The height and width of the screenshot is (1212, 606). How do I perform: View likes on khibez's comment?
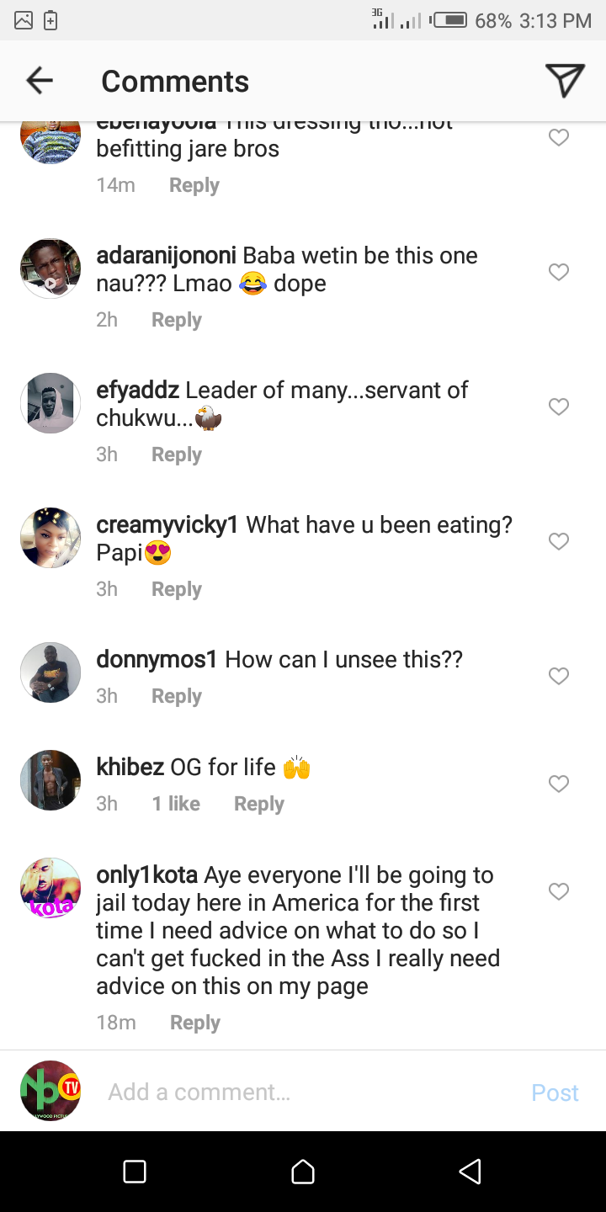pyautogui.click(x=176, y=804)
